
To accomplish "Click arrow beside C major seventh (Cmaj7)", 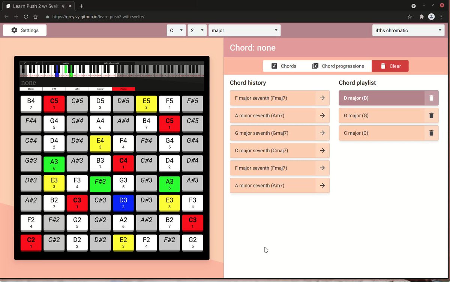I will (322, 150).
